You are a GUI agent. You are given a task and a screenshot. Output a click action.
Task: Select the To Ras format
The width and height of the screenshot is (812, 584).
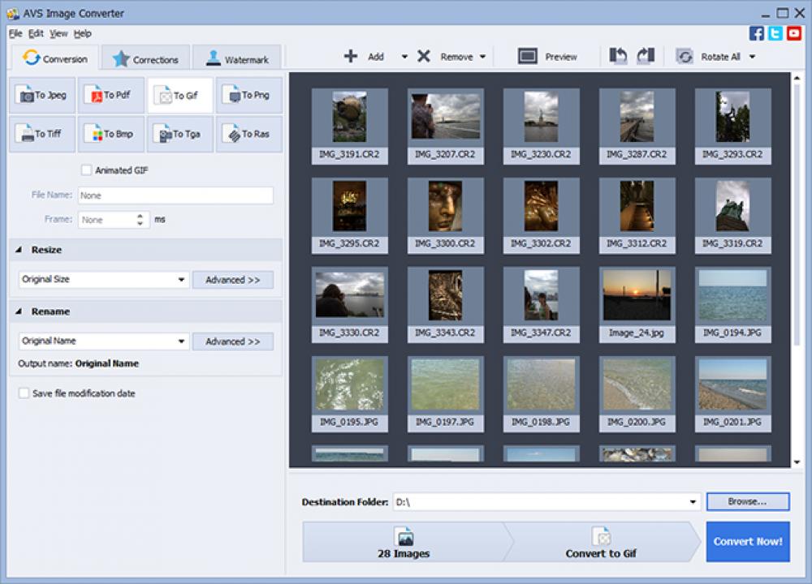pos(248,134)
